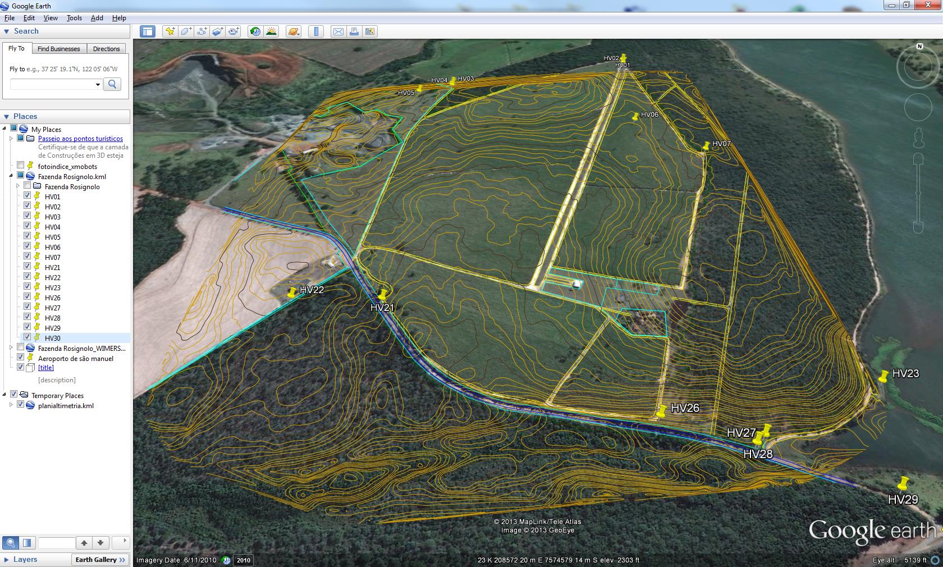This screenshot has width=943, height=567.
Task: Open the ruler measuring tool
Action: (316, 31)
